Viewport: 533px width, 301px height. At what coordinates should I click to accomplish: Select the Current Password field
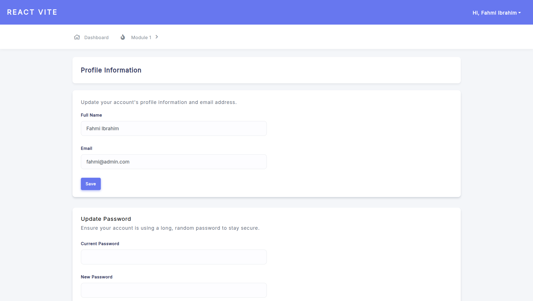174,257
